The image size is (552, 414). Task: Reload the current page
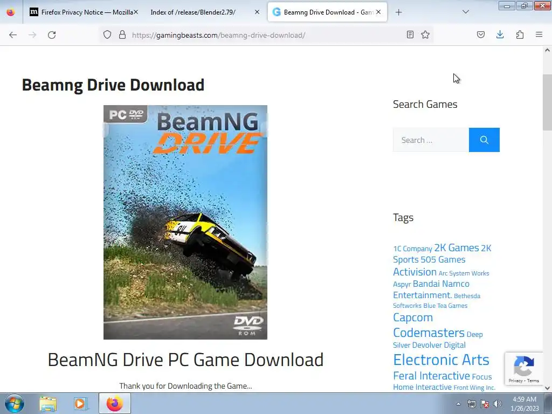pos(52,35)
